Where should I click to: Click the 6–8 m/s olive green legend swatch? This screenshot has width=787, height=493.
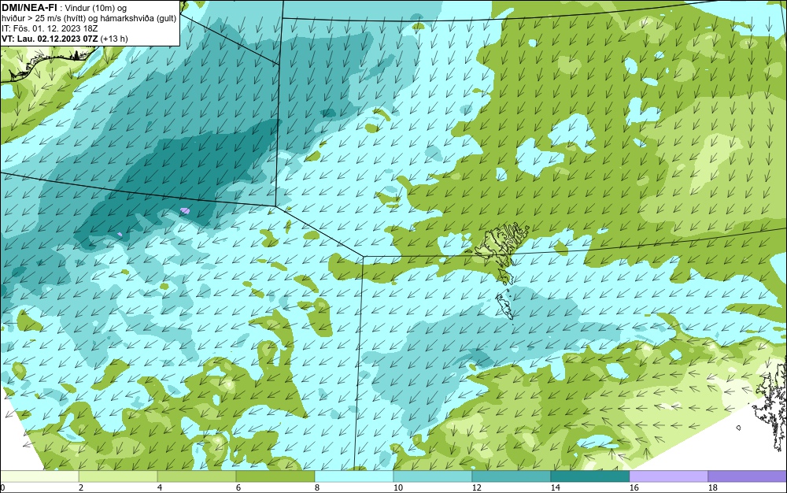coord(275,476)
